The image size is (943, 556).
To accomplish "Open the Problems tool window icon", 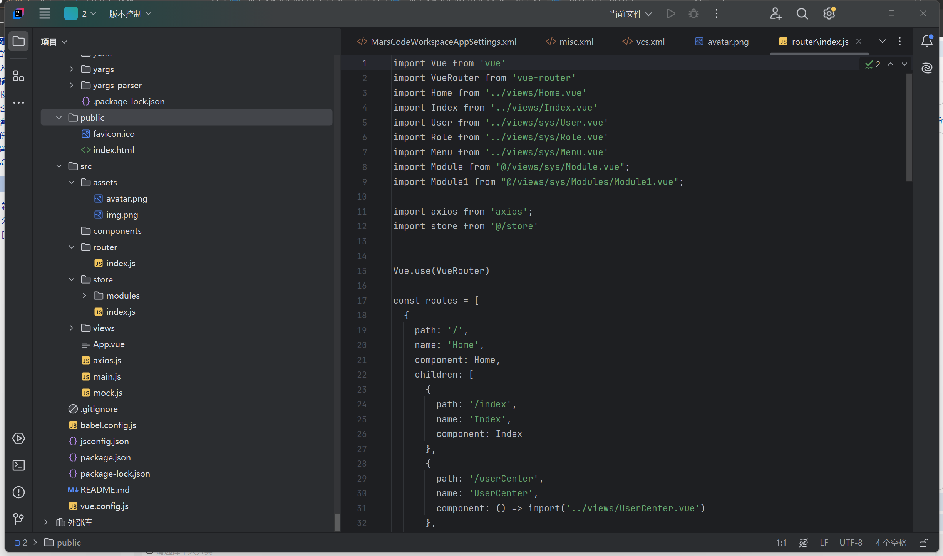I will tap(18, 492).
